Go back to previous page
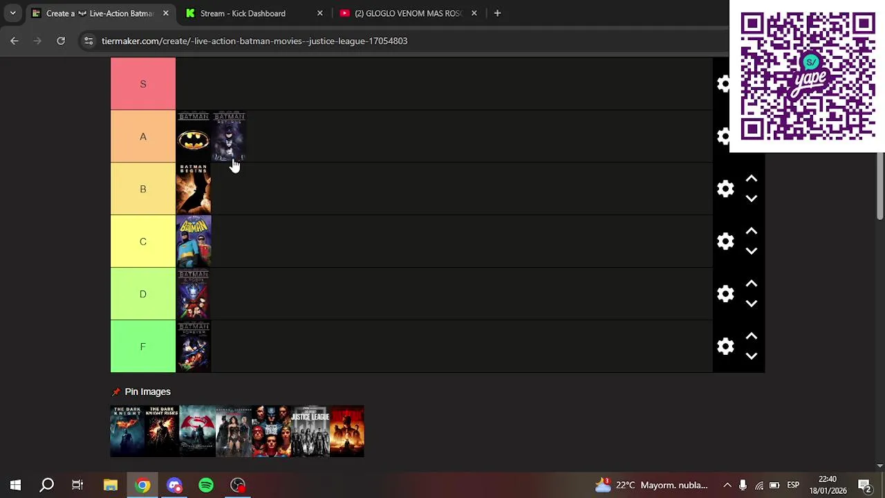The height and width of the screenshot is (498, 885). pyautogui.click(x=15, y=41)
